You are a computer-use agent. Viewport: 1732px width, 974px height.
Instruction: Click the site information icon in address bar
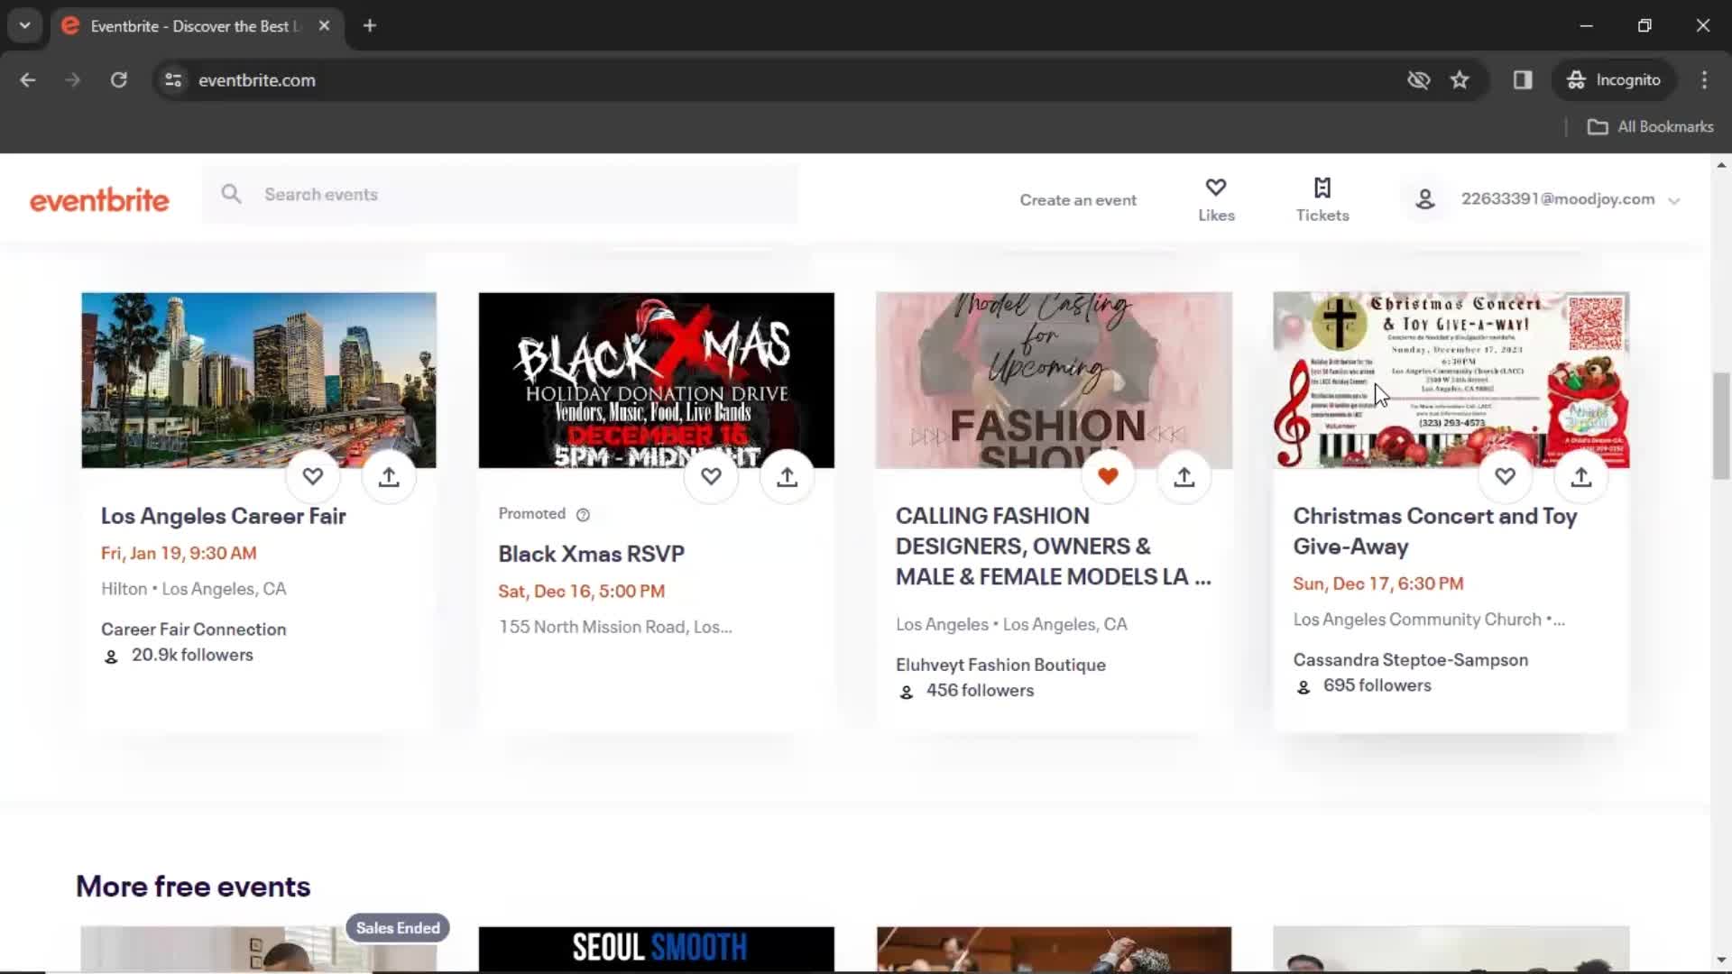[x=173, y=80]
